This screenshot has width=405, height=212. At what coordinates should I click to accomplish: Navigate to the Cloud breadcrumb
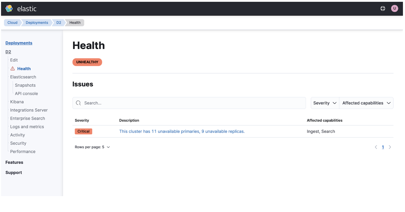pos(12,23)
